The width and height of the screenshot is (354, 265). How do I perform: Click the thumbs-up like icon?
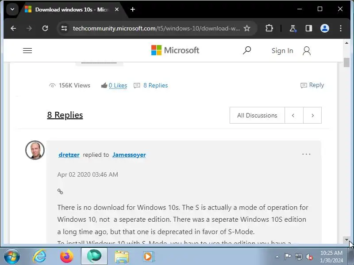tap(104, 85)
